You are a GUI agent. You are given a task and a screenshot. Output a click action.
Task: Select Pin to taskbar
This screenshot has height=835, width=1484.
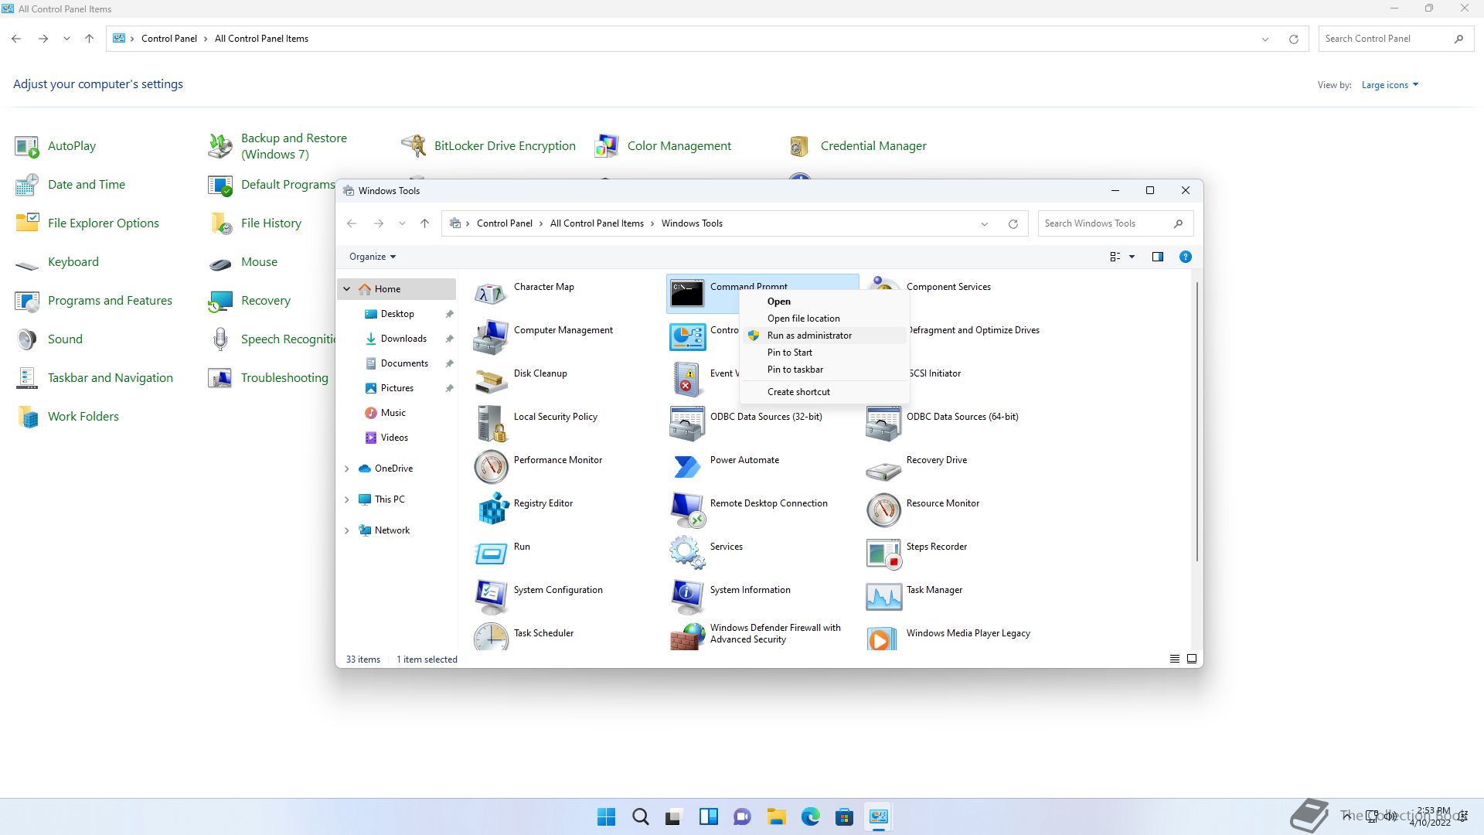(x=824, y=370)
